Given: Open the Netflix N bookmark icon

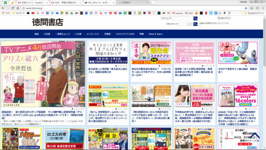Looking at the screenshot, I should (x=206, y=13).
